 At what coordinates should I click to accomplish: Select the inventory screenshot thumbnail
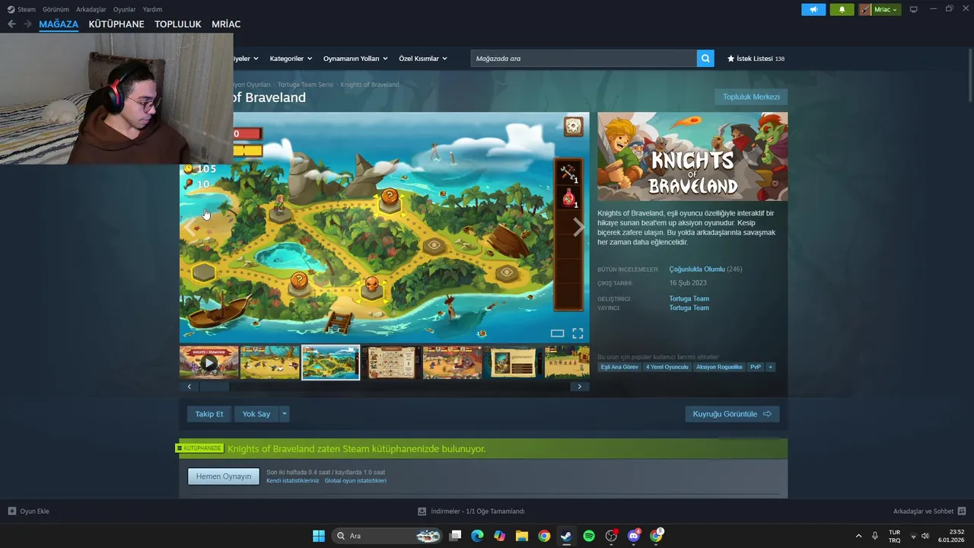coord(391,362)
